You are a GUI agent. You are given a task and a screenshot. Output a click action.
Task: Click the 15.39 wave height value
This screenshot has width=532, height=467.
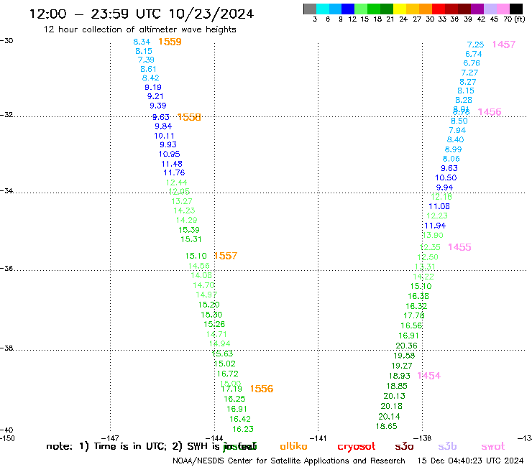(x=189, y=230)
